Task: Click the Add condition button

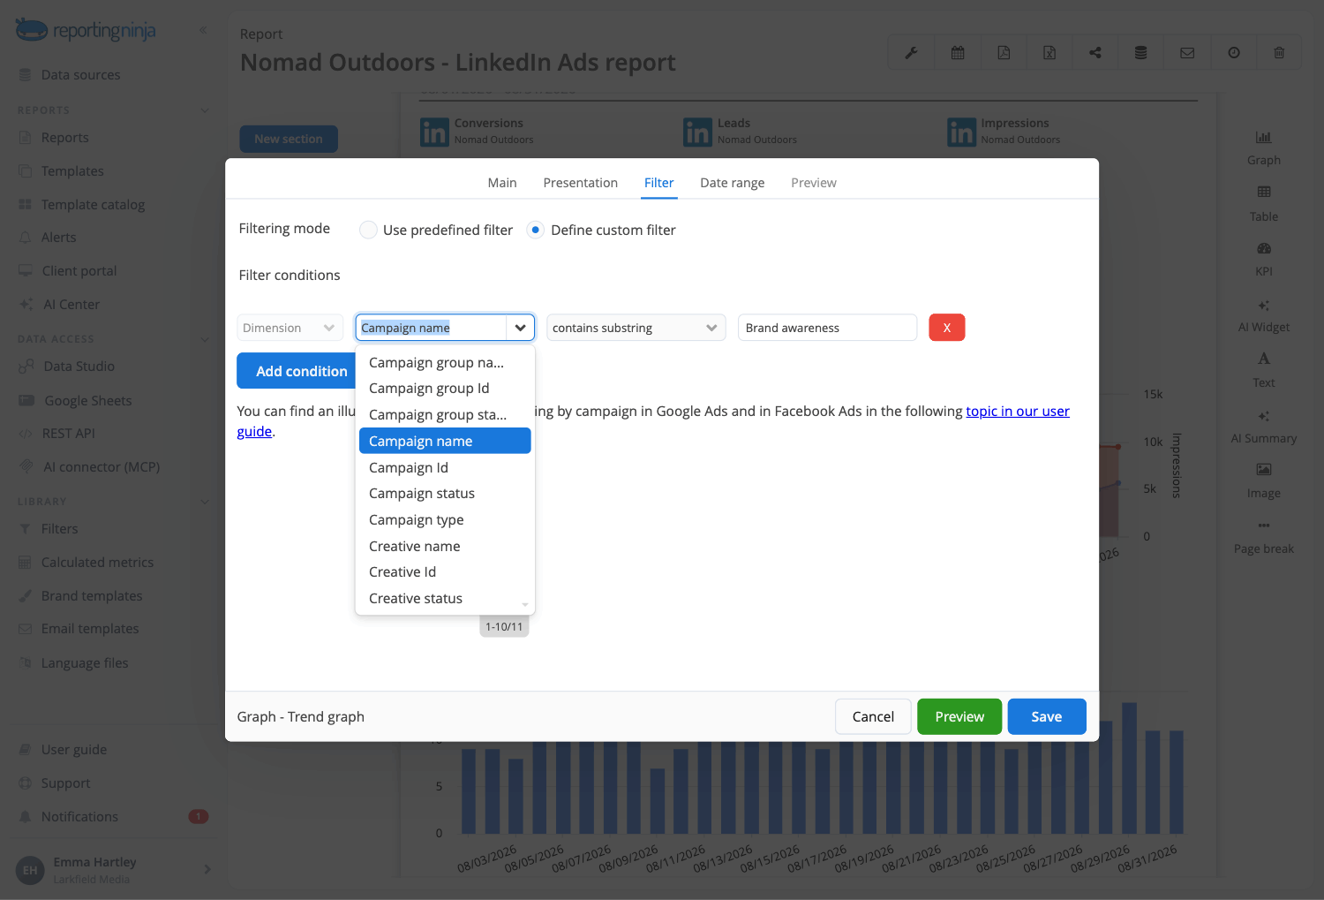Action: (x=297, y=371)
